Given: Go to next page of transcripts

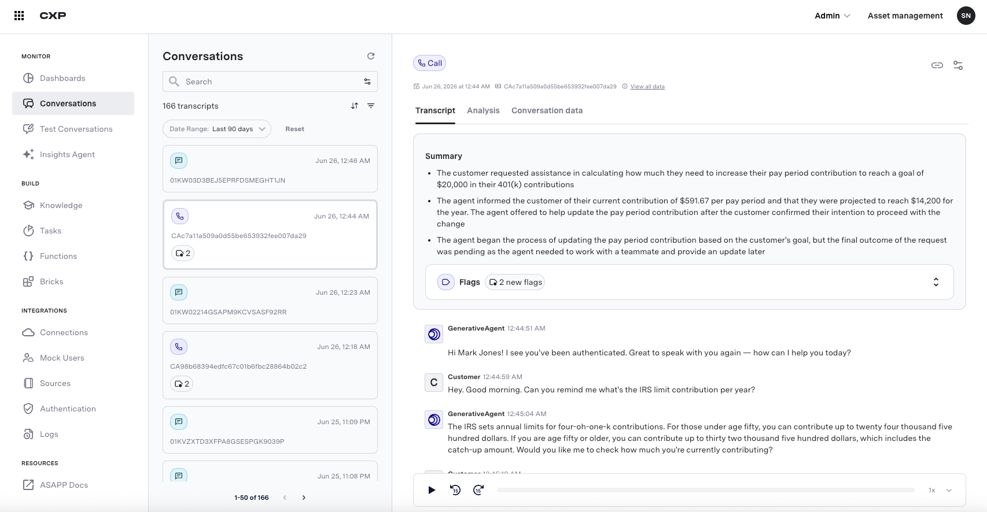Looking at the screenshot, I should [304, 498].
